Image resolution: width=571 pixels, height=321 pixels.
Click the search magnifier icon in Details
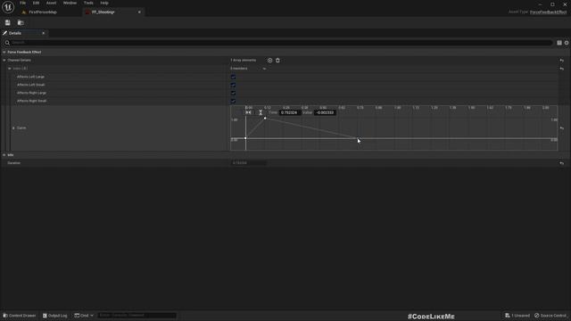(7, 43)
